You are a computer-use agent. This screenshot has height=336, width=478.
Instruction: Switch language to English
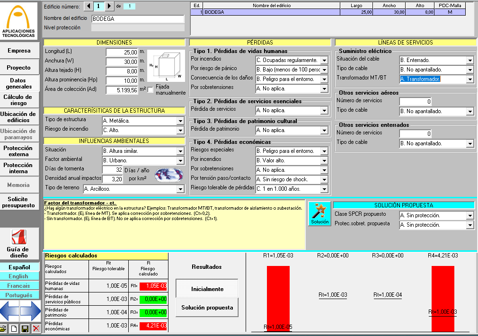18,276
